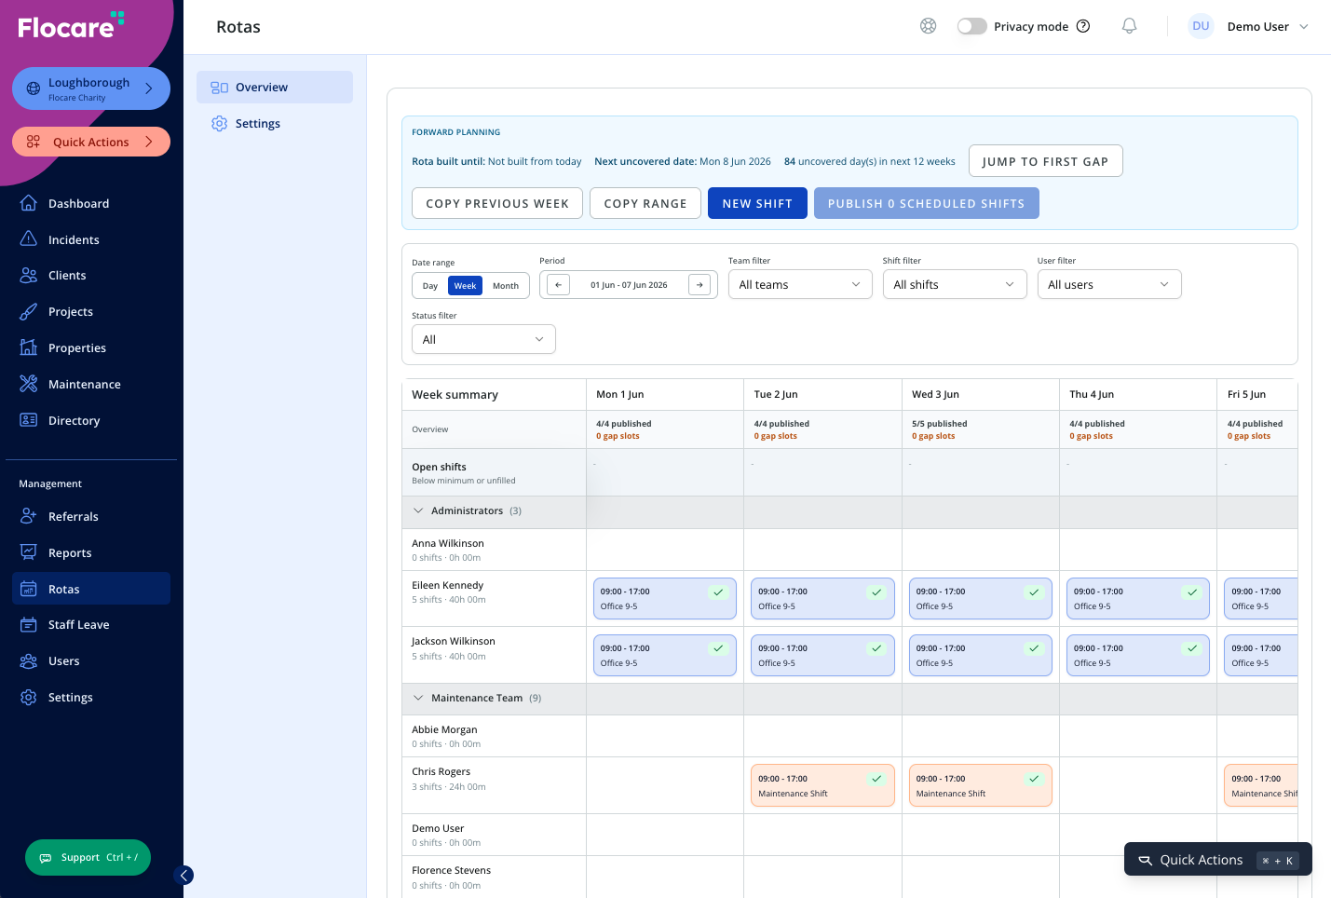Viewport: 1331px width, 898px height.
Task: Click the Users group icon
Action: point(29,660)
